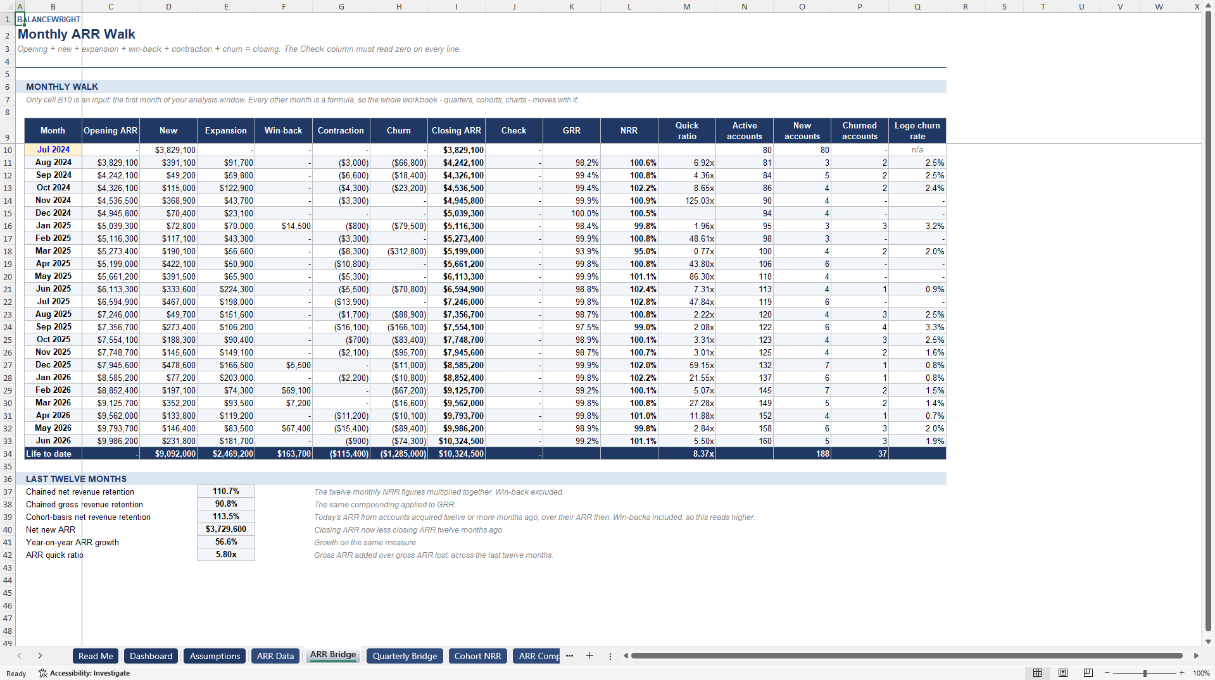Click Cohort-basis net revenue retention label
The height and width of the screenshot is (680, 1215).
[88, 517]
